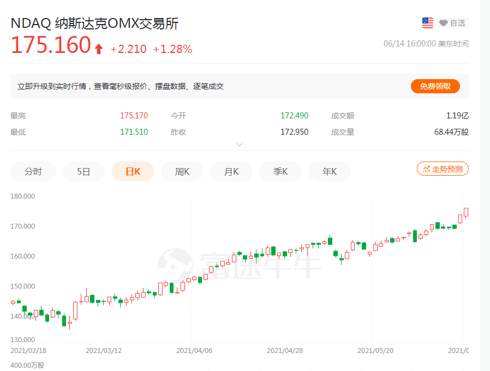490x371 pixels.
Task: Click the 今开 value 172.490
Action: [x=294, y=116]
